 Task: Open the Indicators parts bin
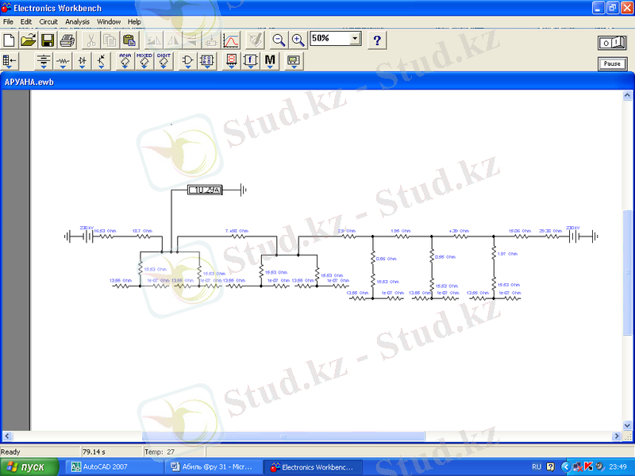tap(231, 61)
